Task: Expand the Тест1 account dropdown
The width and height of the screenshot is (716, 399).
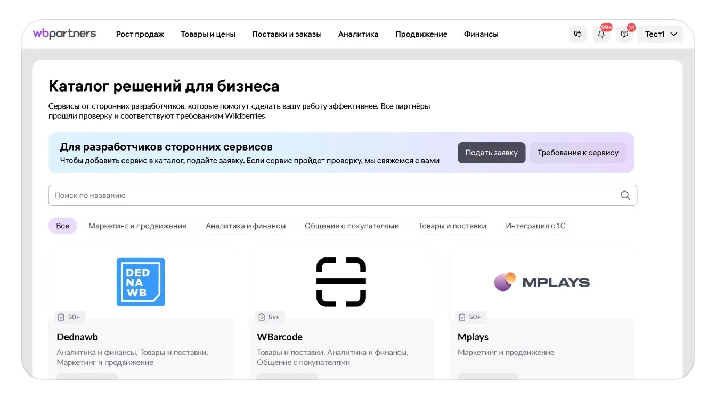Action: pyautogui.click(x=660, y=34)
